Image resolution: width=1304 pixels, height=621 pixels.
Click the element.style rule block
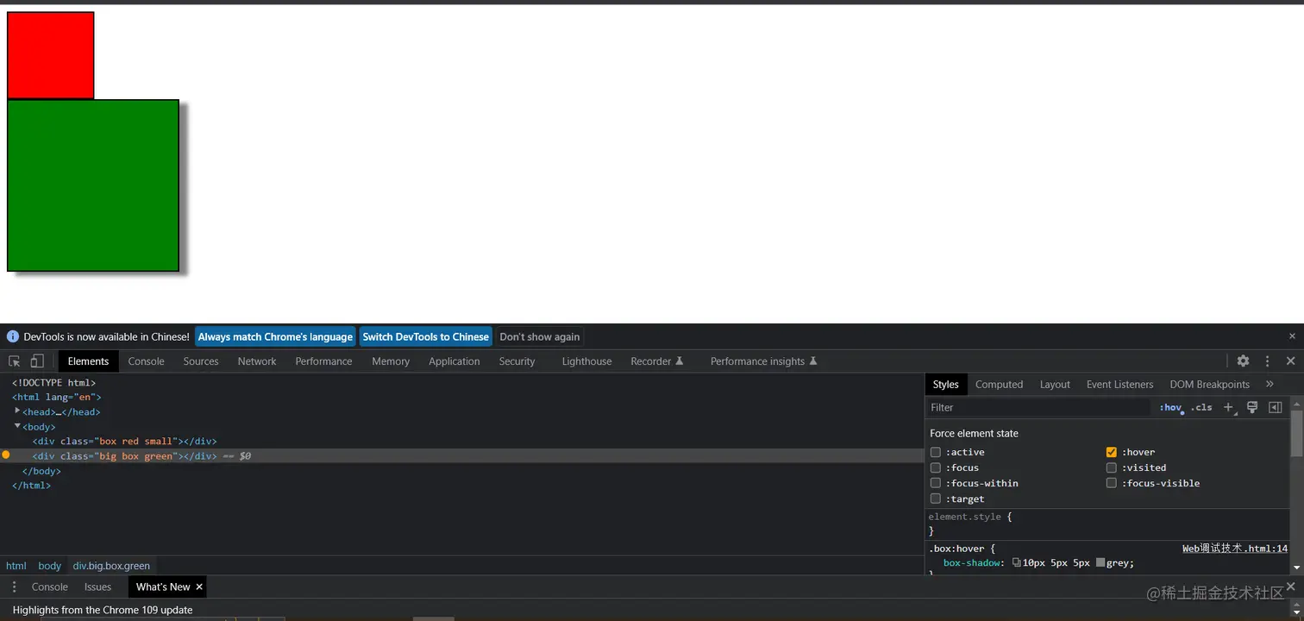tap(1108, 524)
